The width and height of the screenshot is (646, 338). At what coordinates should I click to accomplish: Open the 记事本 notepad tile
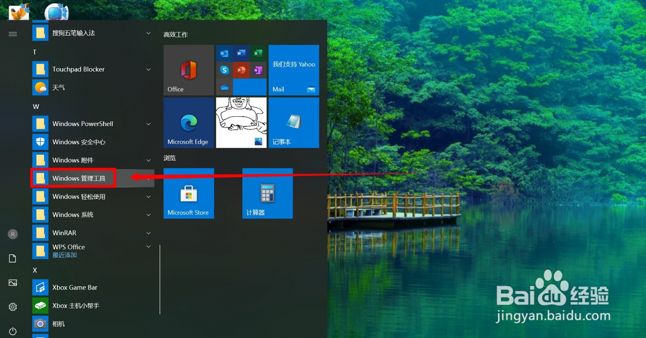coord(294,122)
